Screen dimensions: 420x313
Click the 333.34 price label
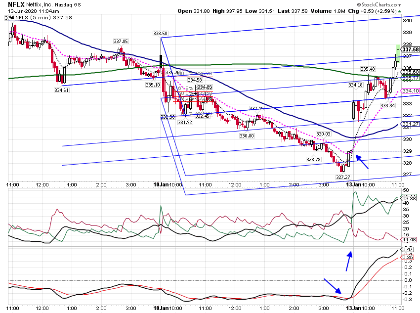click(387, 106)
